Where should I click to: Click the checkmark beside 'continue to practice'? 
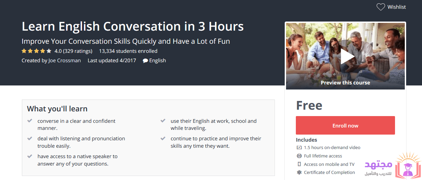163,138
